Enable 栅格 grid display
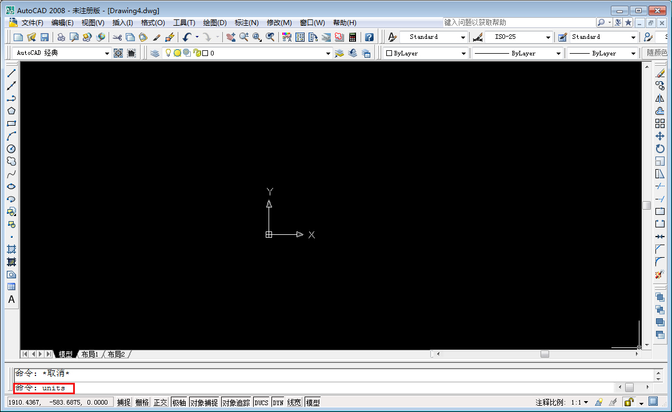Screen dimensions: 672x412 coord(141,402)
